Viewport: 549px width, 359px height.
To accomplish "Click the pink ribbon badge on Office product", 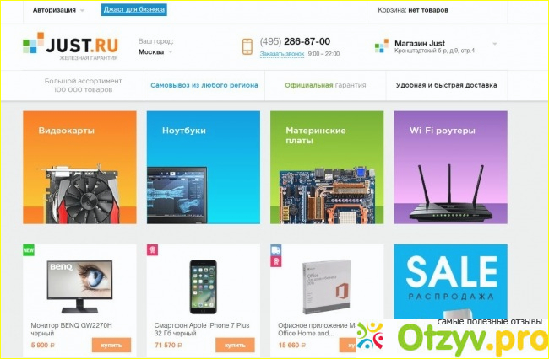I will [x=276, y=261].
